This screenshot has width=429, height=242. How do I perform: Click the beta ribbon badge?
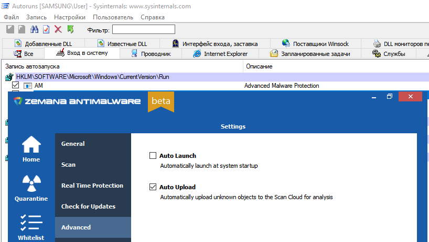click(x=161, y=101)
